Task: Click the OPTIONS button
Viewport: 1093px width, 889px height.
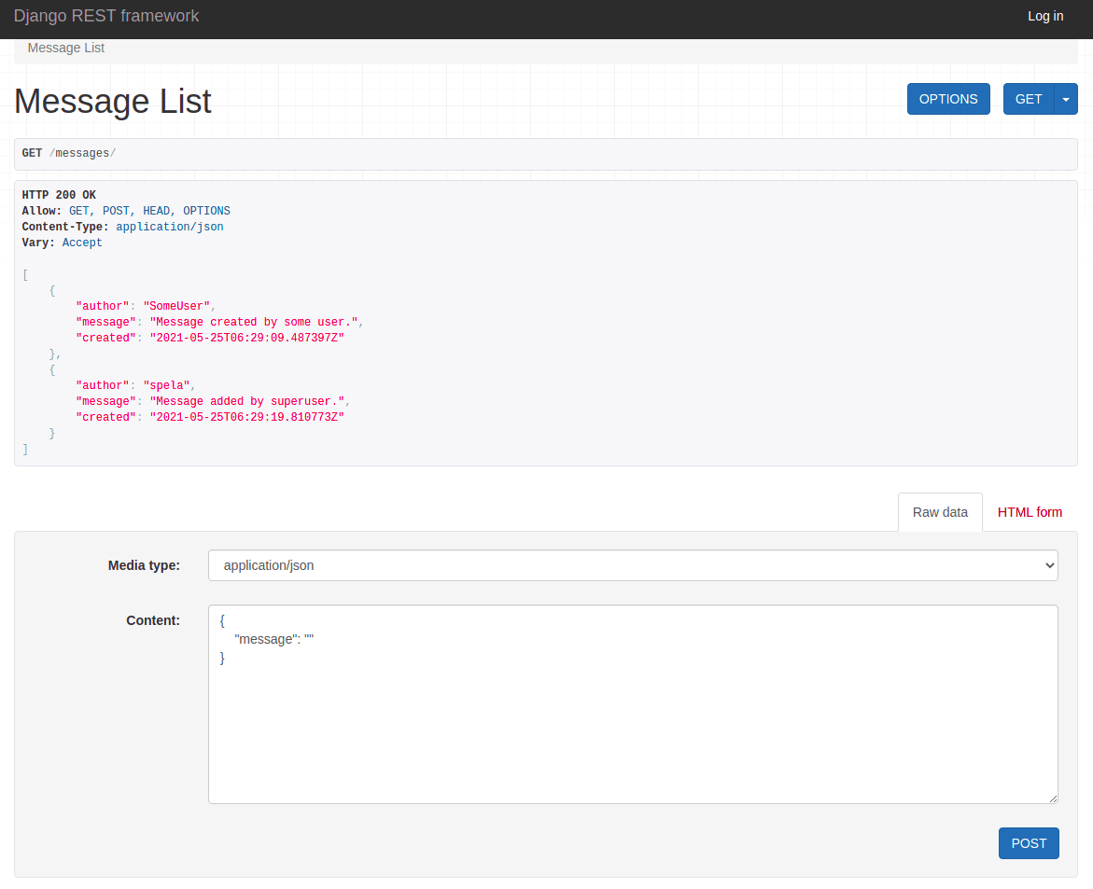Action: click(948, 99)
